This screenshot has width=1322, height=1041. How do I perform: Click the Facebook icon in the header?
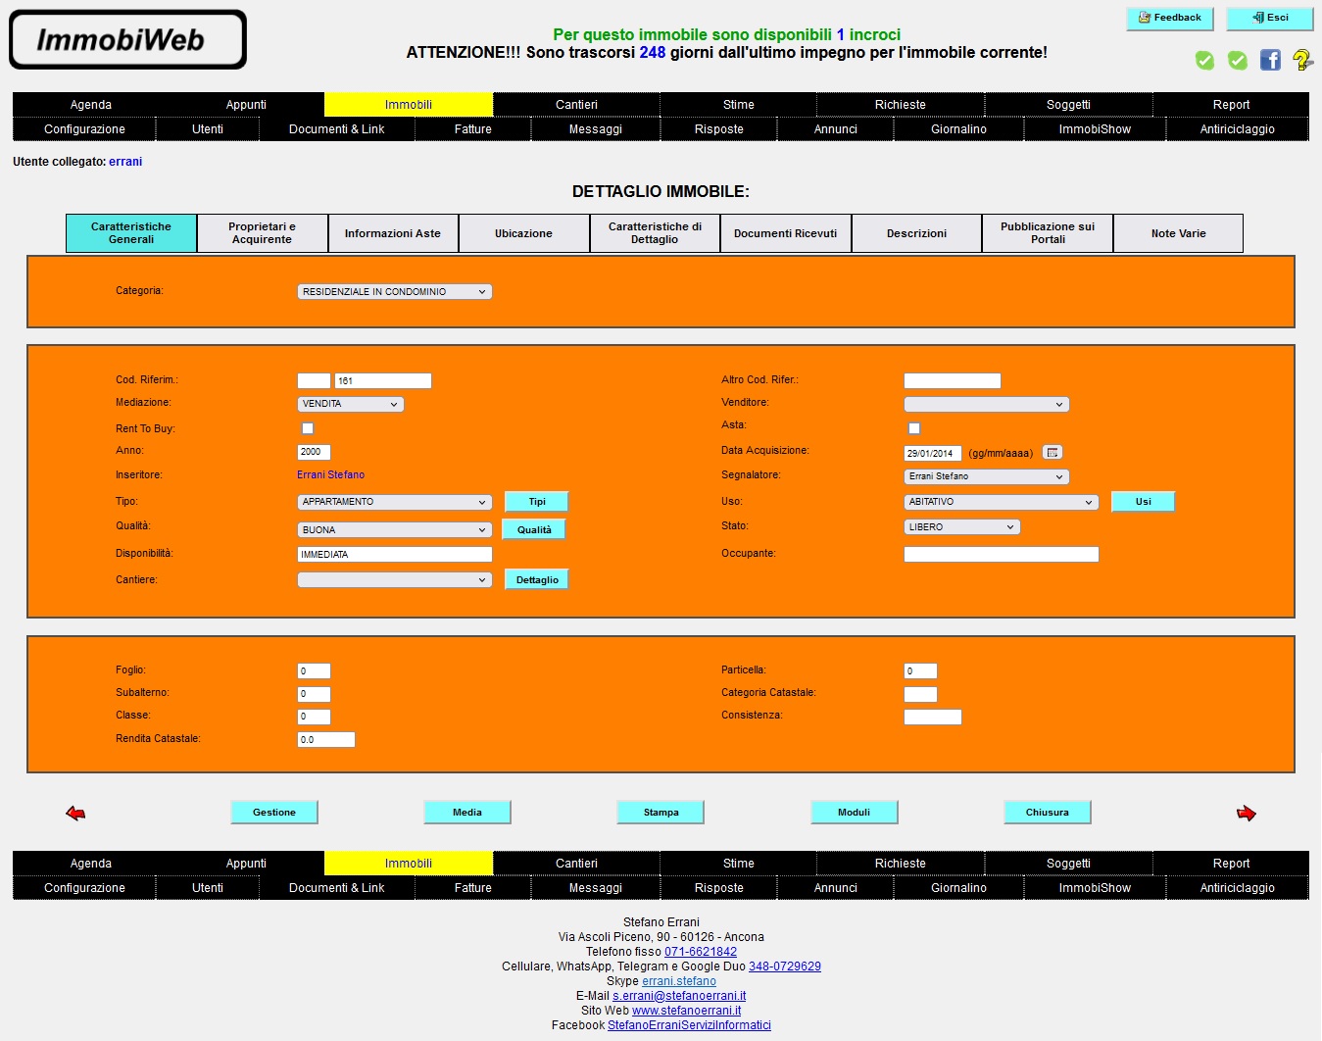pyautogui.click(x=1270, y=60)
